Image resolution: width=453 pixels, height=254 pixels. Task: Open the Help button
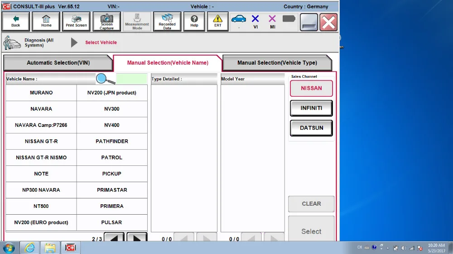[x=194, y=21]
